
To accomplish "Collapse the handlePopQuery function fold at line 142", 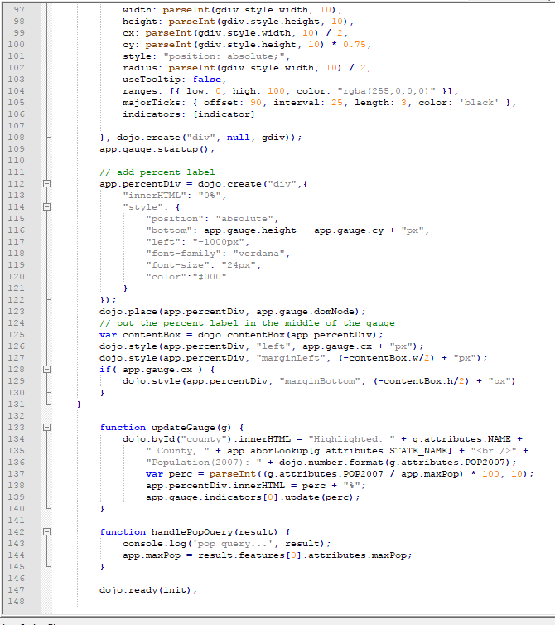I will [46, 531].
